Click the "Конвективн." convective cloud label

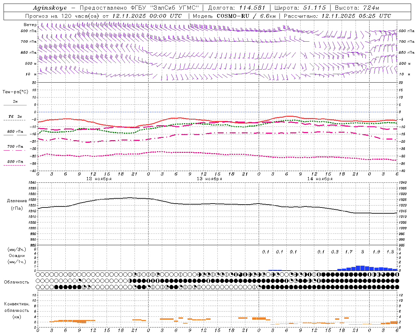pos(17,304)
